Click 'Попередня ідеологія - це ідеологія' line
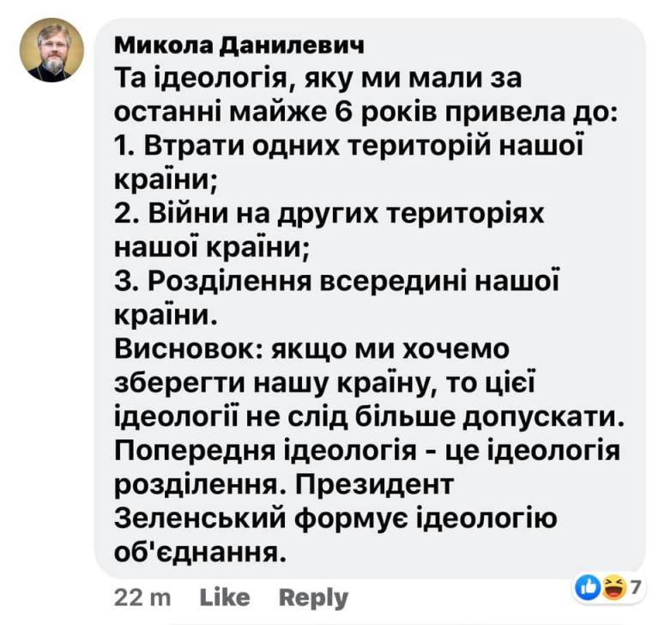The image size is (659, 625). pyautogui.click(x=367, y=451)
